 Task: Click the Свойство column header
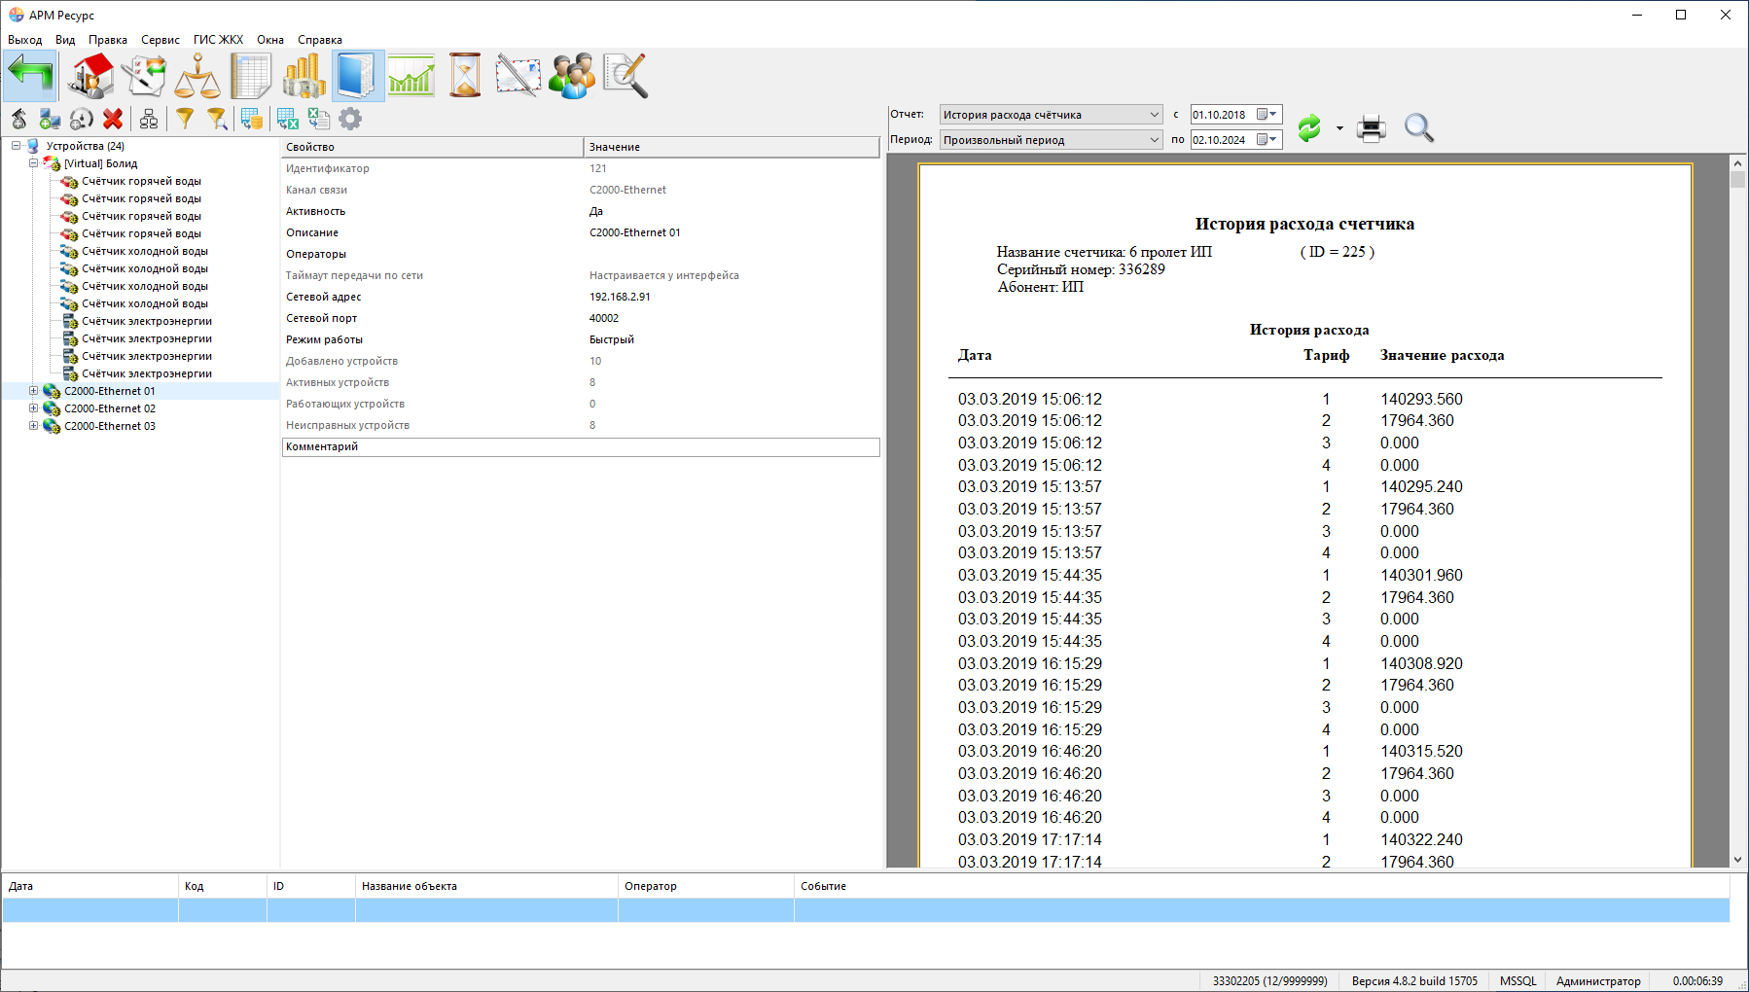[x=433, y=147]
